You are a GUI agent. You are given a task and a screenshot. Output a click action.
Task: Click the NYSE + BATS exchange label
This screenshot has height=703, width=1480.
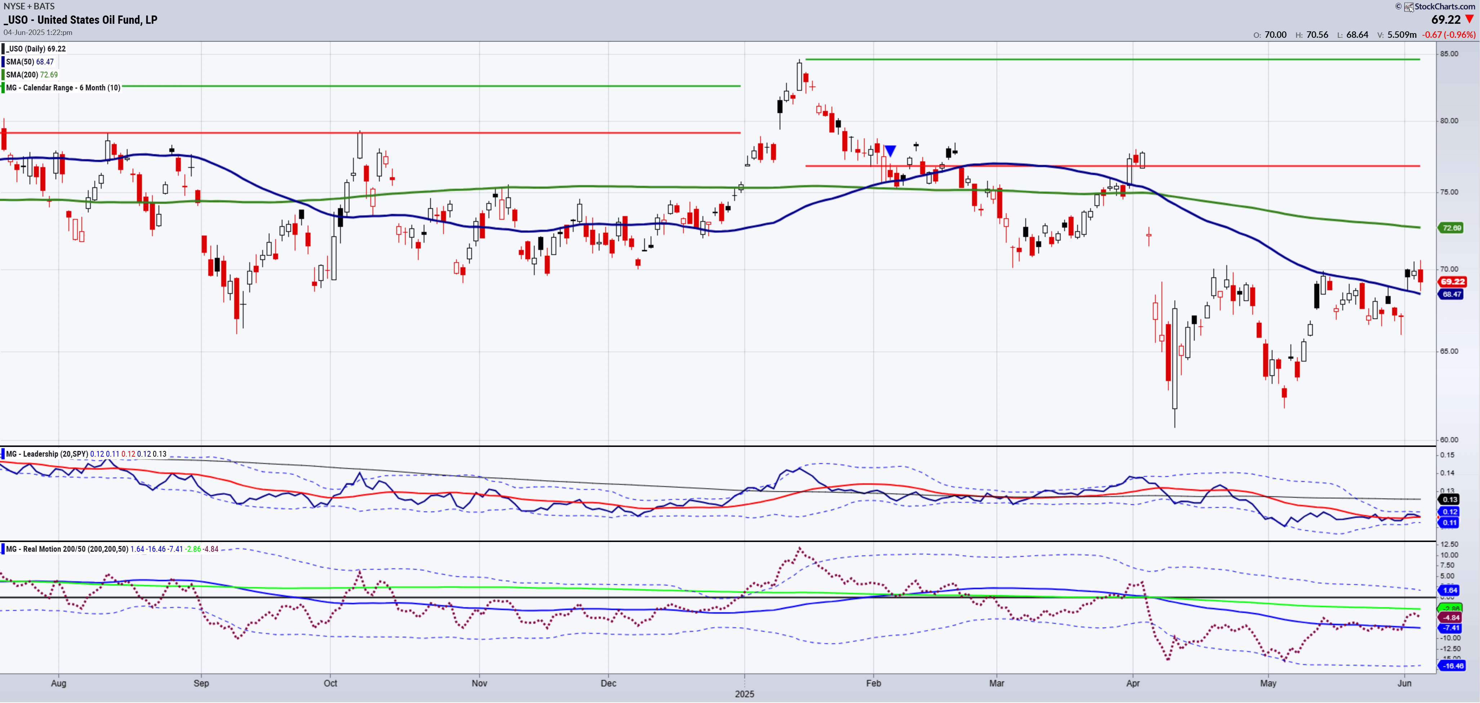(x=29, y=6)
